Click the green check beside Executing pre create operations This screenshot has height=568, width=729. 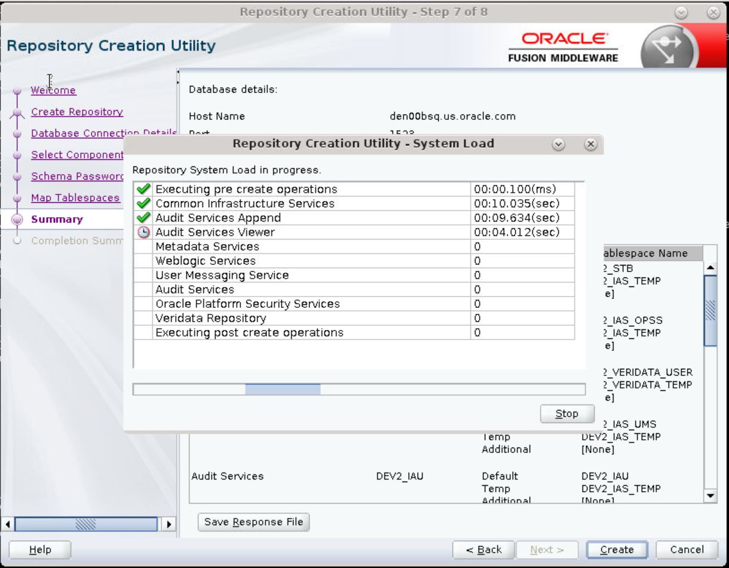(143, 189)
